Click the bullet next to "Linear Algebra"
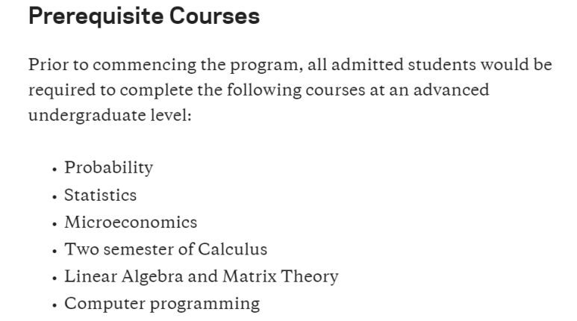 (54, 278)
